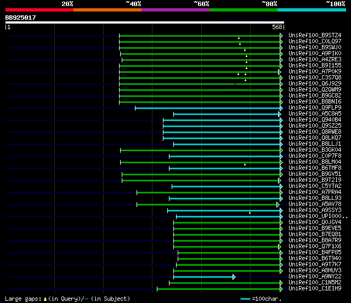Image resolution: width=351 pixels, height=303 pixels.
Task: Select the UniRef100_A9NY22 label
Action: (x=315, y=277)
